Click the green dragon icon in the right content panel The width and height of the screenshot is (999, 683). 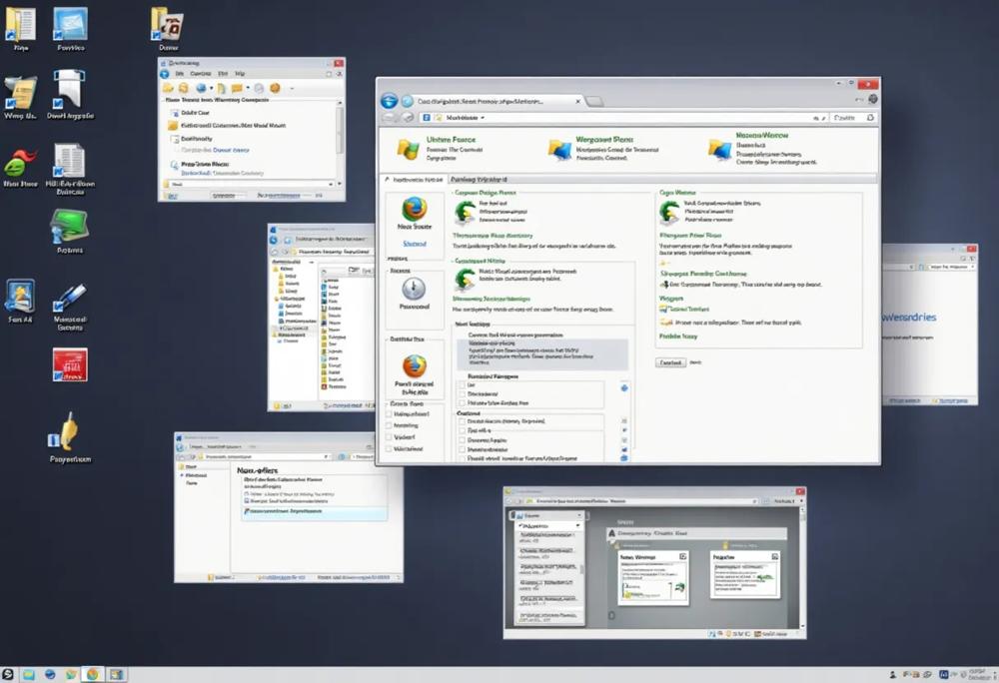click(669, 212)
